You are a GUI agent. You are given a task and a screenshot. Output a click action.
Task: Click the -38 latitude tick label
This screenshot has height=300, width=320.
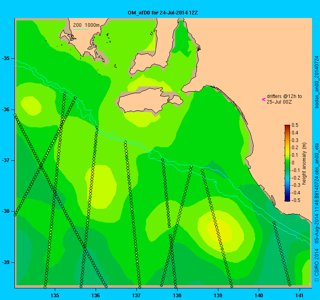point(6,211)
